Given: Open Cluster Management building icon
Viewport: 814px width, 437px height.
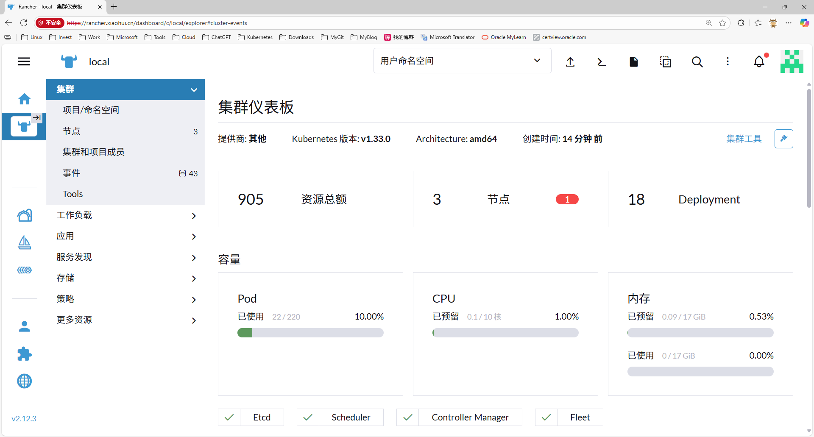Looking at the screenshot, I should [24, 215].
